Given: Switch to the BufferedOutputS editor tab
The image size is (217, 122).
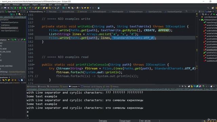Looking at the screenshot, I should point(99,12).
